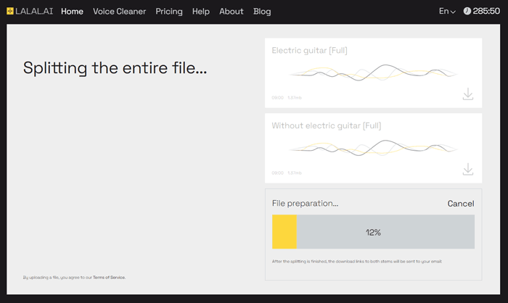This screenshot has width=508, height=303.
Task: Click the Without electric guitar [Full] title
Action: pyautogui.click(x=326, y=125)
